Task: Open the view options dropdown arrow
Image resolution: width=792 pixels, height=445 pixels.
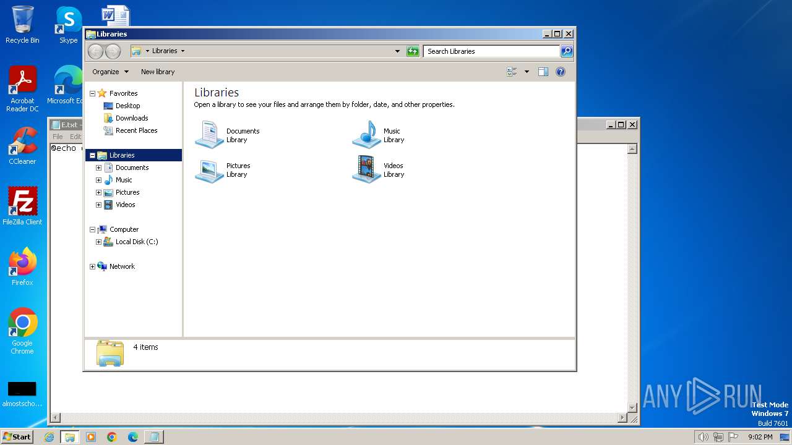Action: (527, 72)
